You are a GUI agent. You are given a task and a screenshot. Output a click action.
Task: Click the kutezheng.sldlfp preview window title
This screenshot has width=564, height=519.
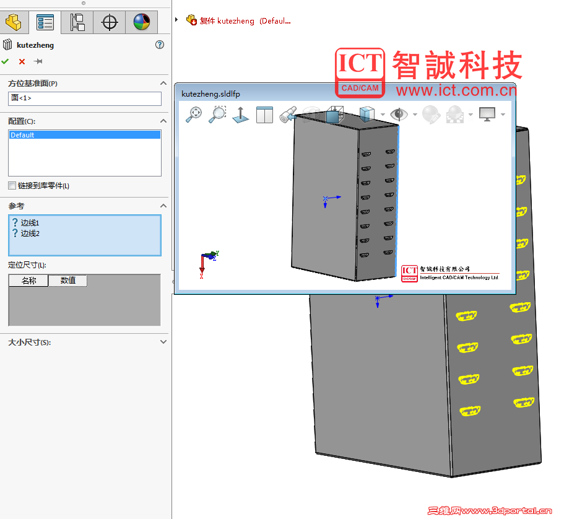point(210,94)
